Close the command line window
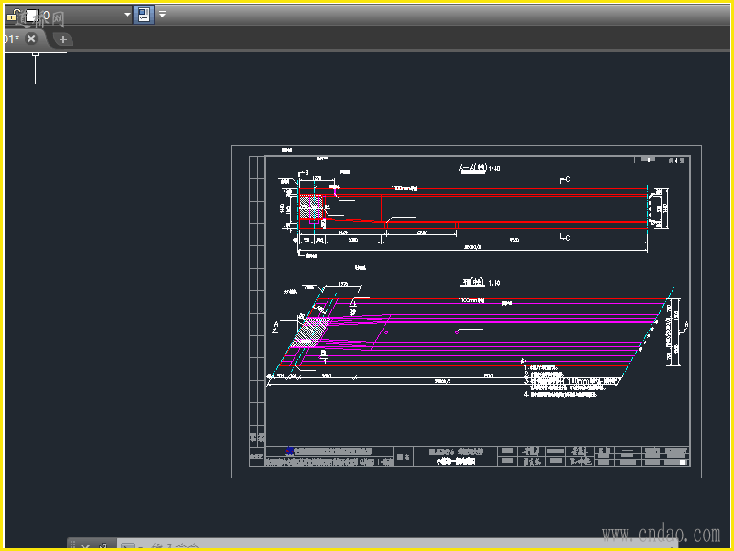 tap(85, 547)
